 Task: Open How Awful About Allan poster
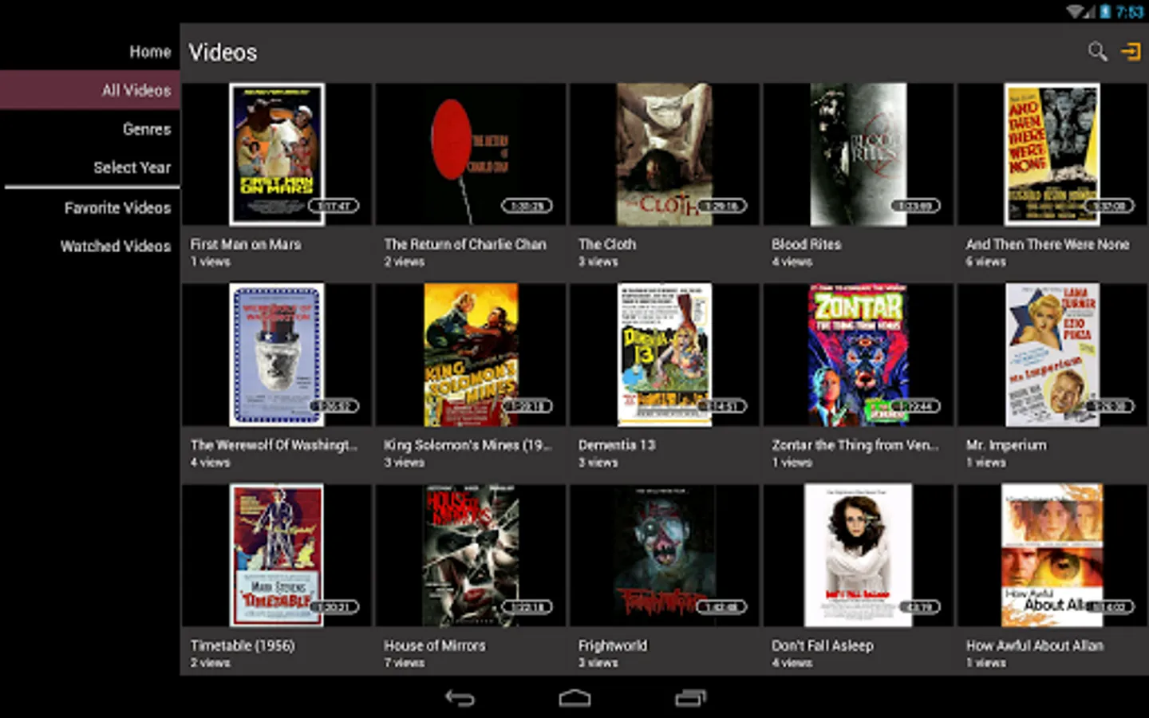coord(1052,555)
